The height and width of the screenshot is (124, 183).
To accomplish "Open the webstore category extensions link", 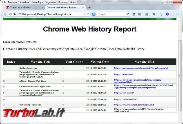I will pyautogui.click(x=137, y=81).
